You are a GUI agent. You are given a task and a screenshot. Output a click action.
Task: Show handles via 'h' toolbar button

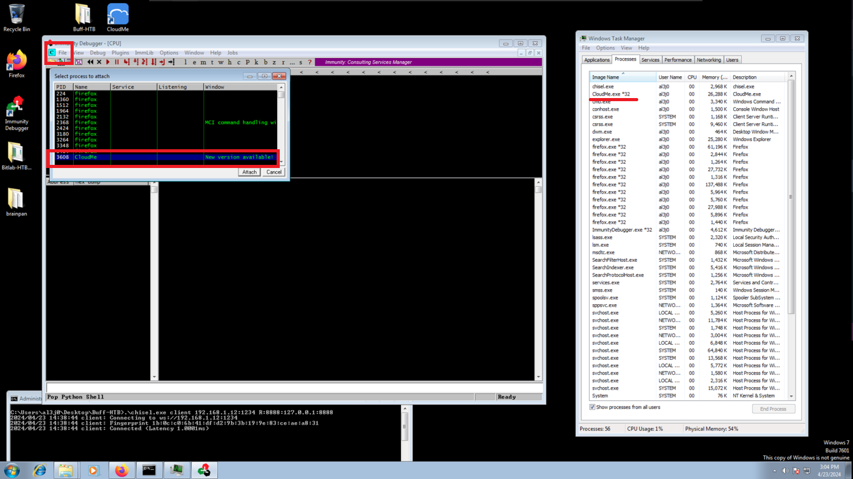[x=229, y=62]
